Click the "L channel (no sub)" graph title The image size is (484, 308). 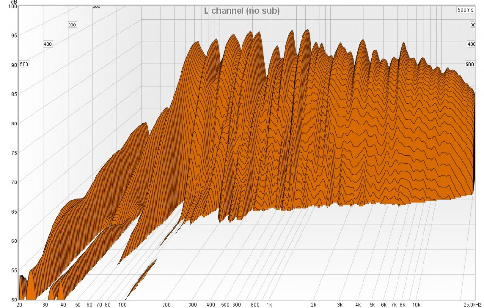click(242, 10)
